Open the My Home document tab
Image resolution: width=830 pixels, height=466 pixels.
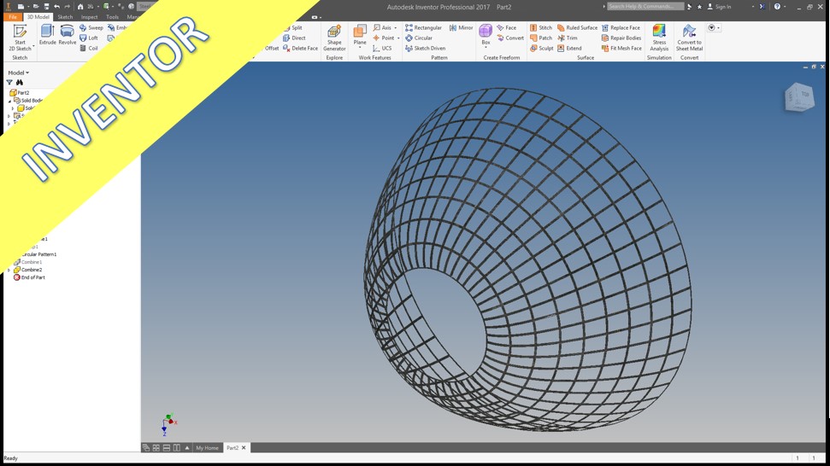tap(207, 448)
